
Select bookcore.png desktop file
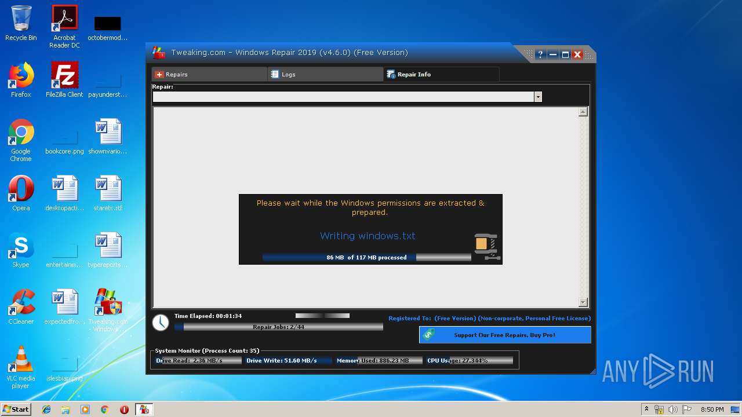pyautogui.click(x=64, y=141)
